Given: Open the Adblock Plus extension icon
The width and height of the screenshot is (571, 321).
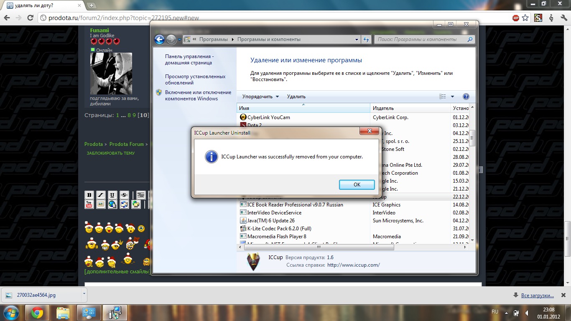Looking at the screenshot, I should [x=516, y=18].
